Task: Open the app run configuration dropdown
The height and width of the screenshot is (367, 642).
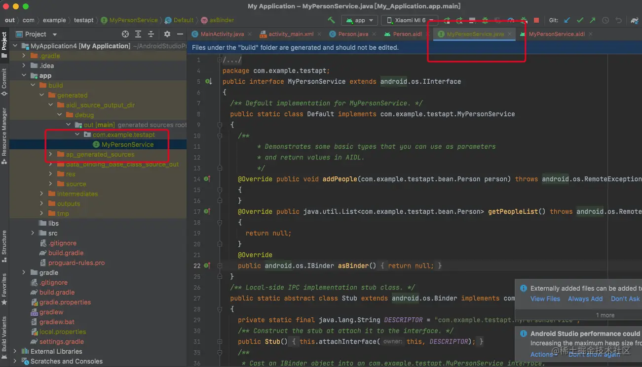Action: (x=359, y=20)
